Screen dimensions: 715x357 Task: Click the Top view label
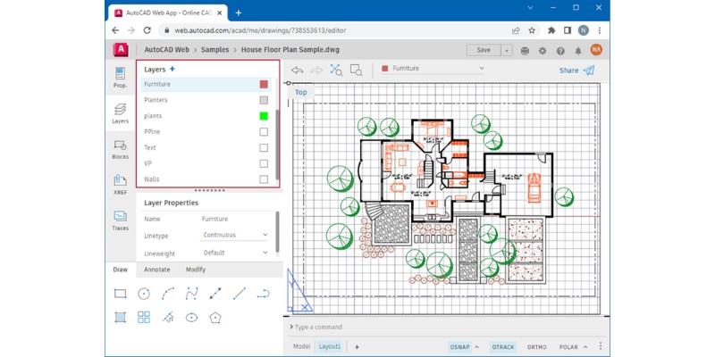click(x=301, y=93)
